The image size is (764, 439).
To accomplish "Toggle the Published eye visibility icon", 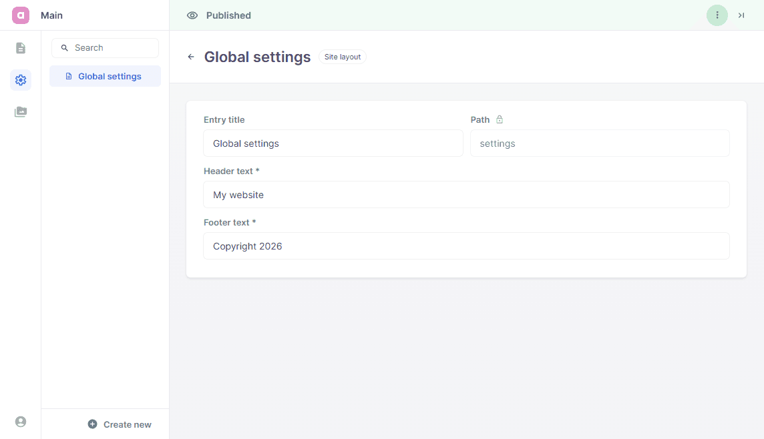I will 192,15.
